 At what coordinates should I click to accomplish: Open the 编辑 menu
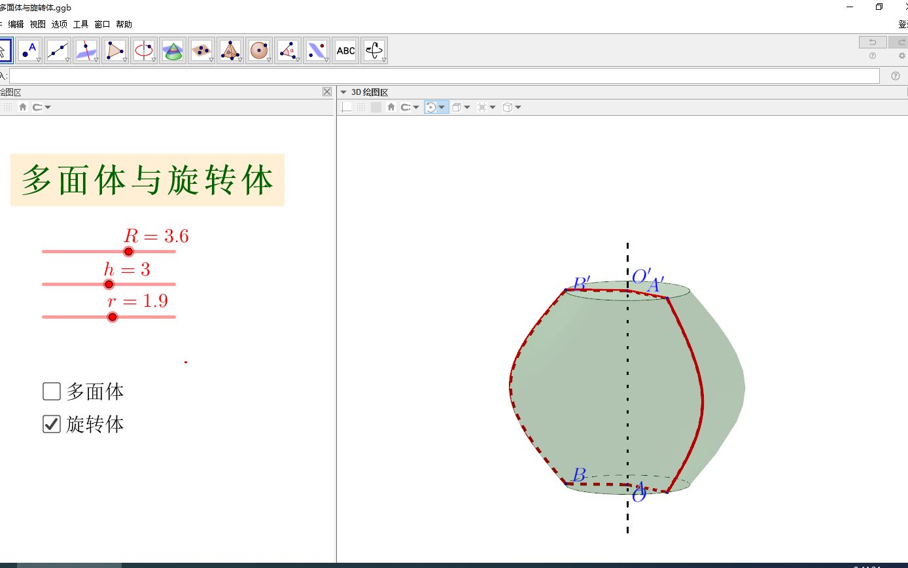point(16,24)
